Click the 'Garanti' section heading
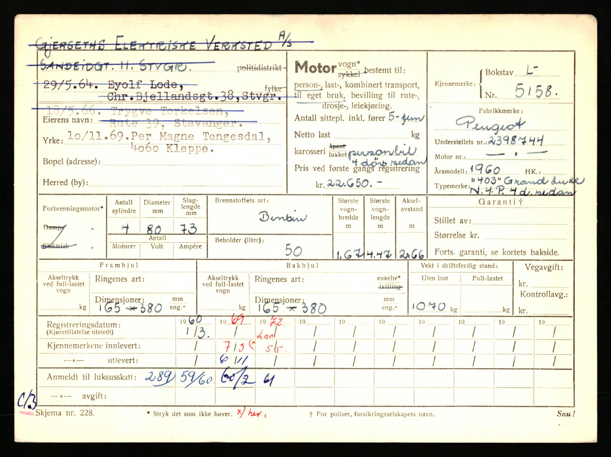Viewport: 611px width, 457px height. tap(501, 202)
